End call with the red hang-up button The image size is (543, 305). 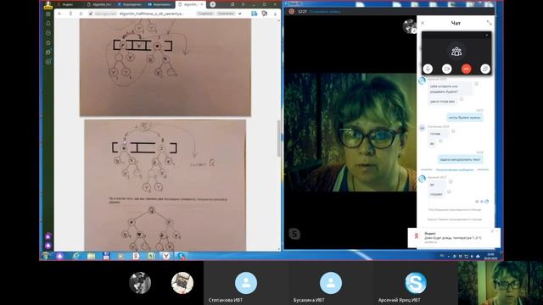pos(466,69)
